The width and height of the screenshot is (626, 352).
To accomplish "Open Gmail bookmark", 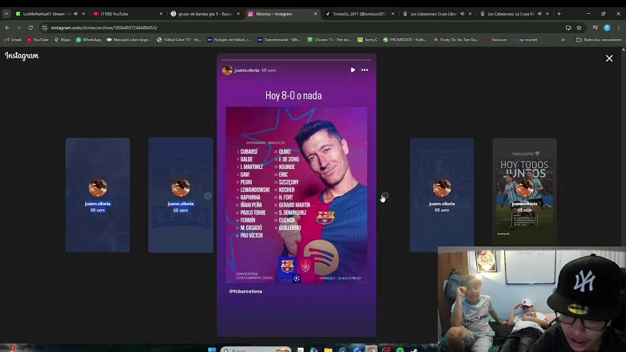I will pyautogui.click(x=13, y=40).
